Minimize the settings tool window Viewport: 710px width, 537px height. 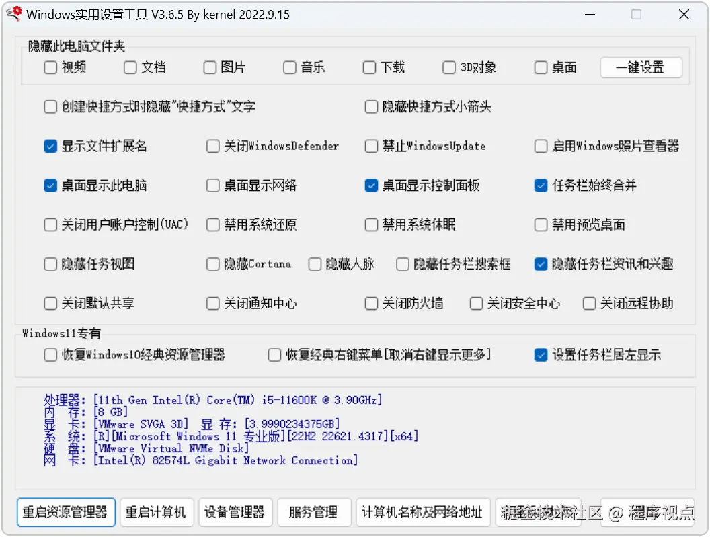[x=590, y=15]
